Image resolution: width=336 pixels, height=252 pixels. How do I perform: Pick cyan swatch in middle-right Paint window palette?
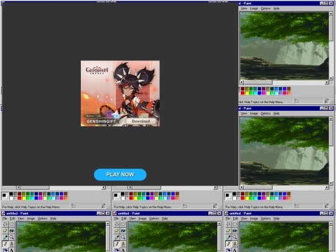tap(255, 198)
